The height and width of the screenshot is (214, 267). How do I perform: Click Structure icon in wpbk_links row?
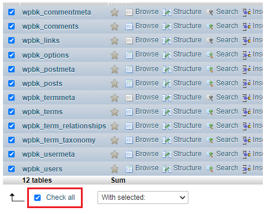coord(167,41)
